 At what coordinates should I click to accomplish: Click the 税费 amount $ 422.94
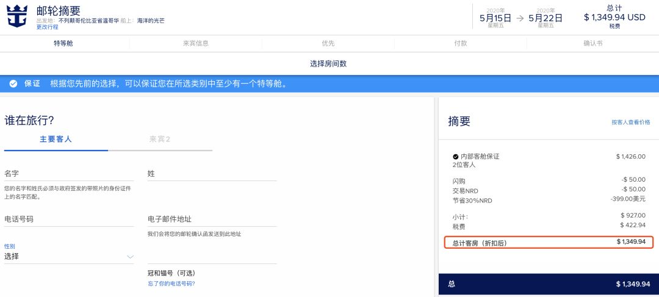pos(633,225)
